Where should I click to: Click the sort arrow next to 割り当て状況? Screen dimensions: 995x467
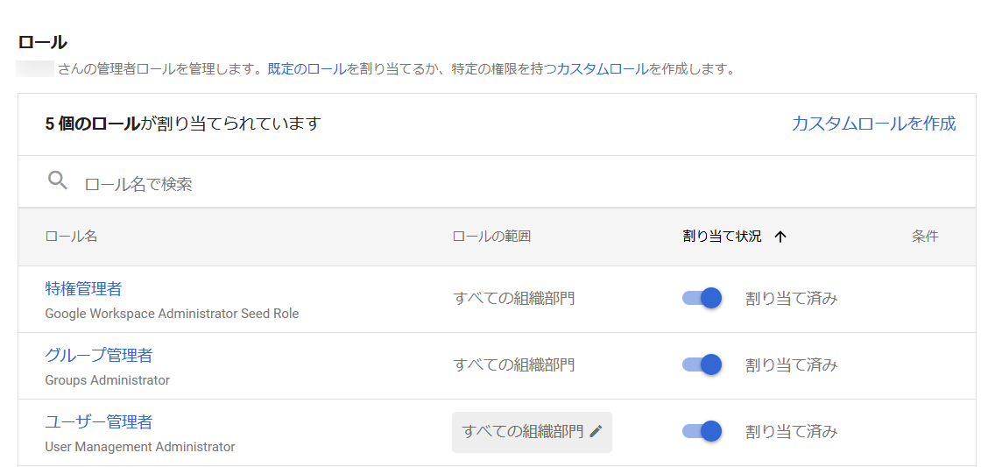[x=780, y=237]
